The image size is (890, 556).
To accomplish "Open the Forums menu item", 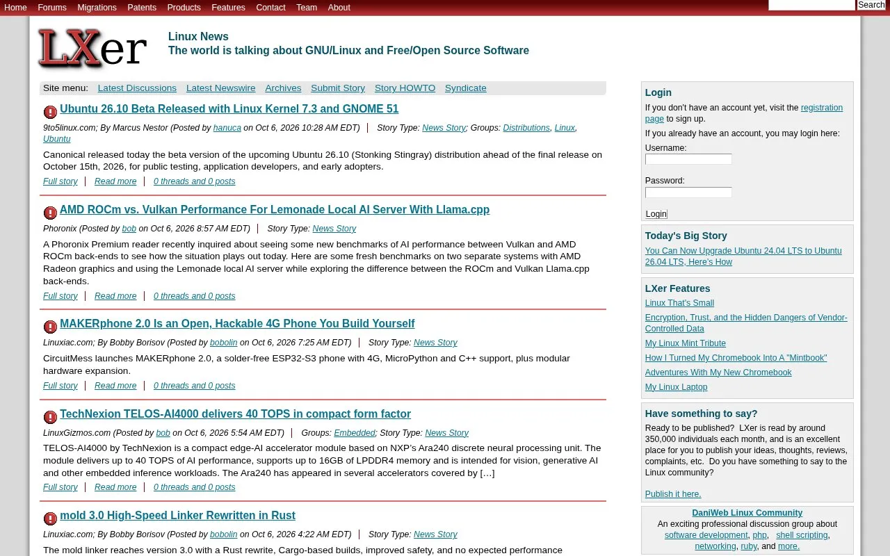I will click(x=52, y=8).
